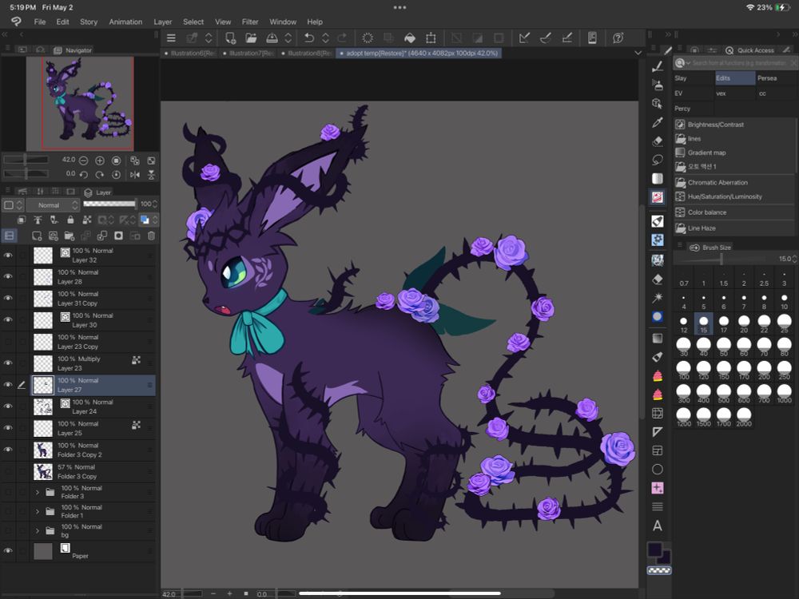Click the Fill bucket icon in the command bar
Image resolution: width=799 pixels, height=599 pixels.
tap(410, 38)
